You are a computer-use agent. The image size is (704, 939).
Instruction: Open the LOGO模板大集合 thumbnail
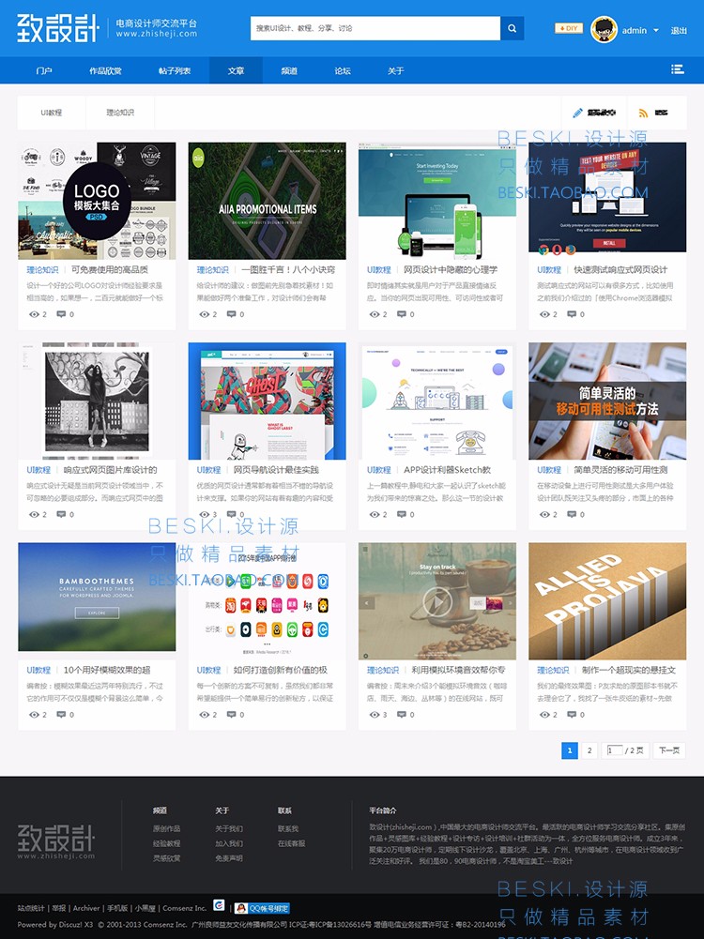[x=97, y=201]
